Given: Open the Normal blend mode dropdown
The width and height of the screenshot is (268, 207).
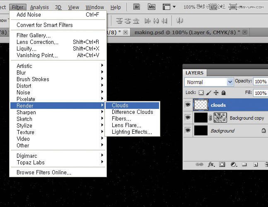Looking at the screenshot, I should [209, 82].
